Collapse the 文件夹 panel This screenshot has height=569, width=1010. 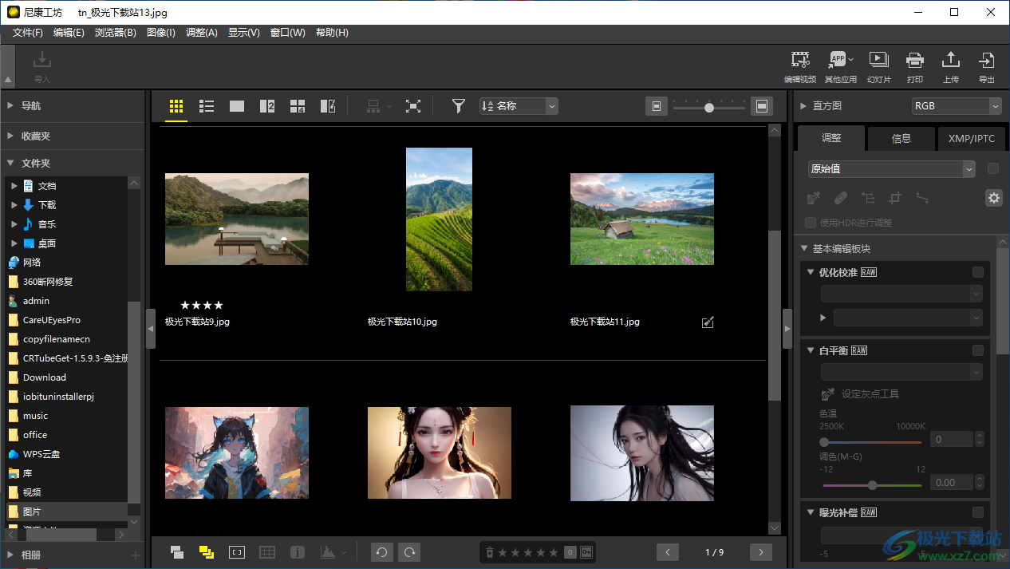tap(10, 163)
